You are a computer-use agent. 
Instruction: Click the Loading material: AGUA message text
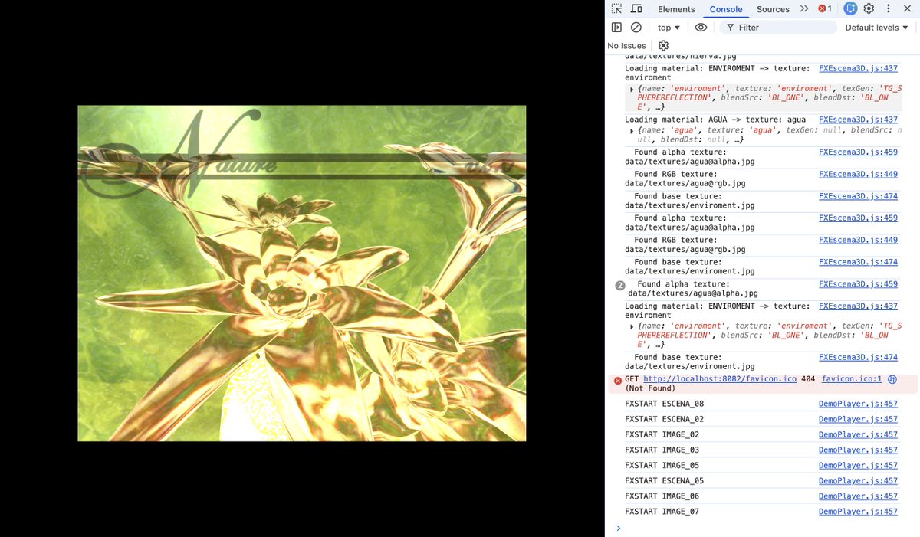(715, 120)
